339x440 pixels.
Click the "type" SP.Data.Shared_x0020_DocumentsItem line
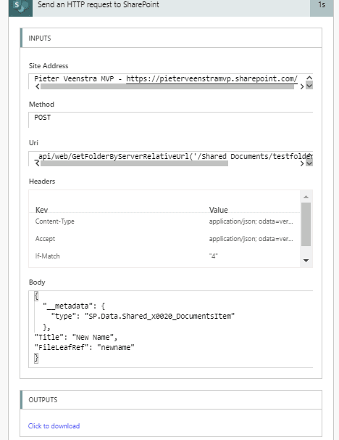[x=143, y=317]
